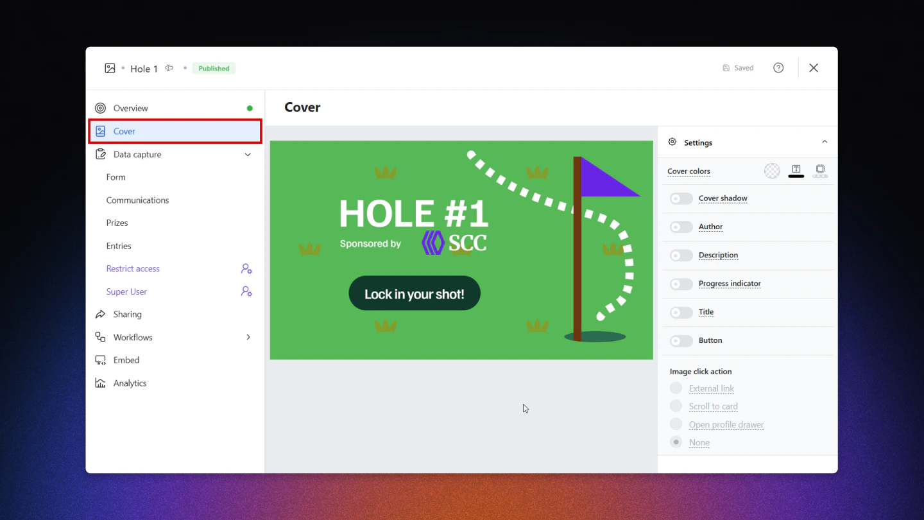Click the Overview target icon
924x520 pixels.
pos(100,108)
